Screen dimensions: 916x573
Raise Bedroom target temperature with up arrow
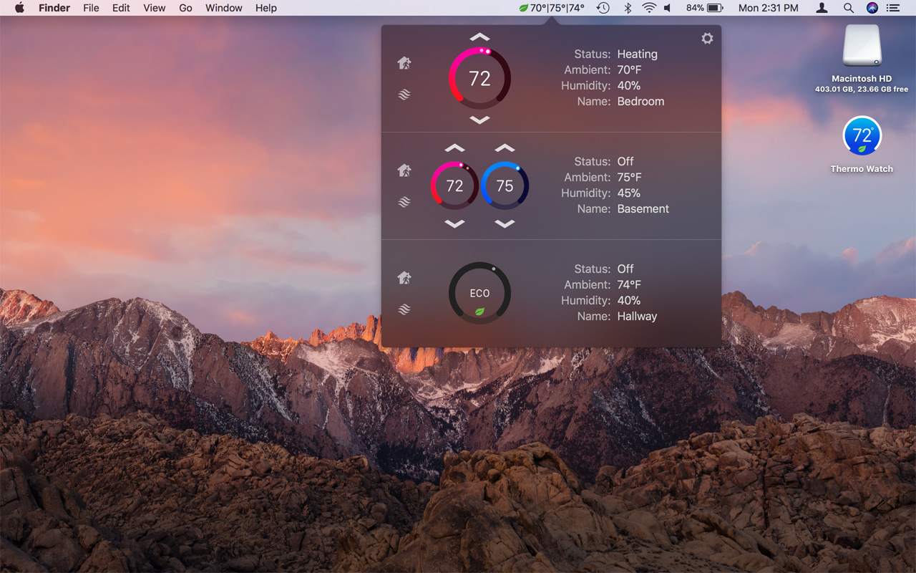click(x=479, y=37)
